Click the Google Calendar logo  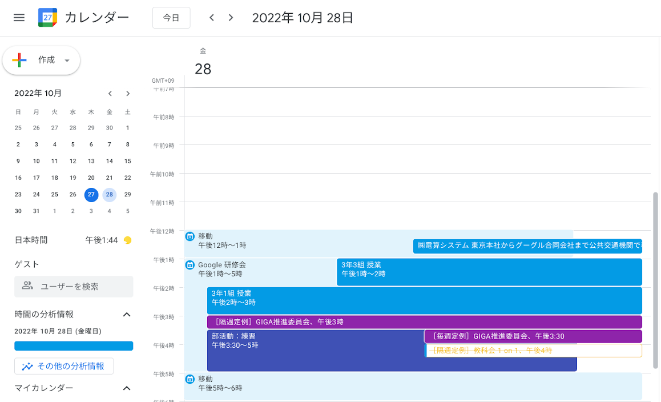click(x=47, y=18)
